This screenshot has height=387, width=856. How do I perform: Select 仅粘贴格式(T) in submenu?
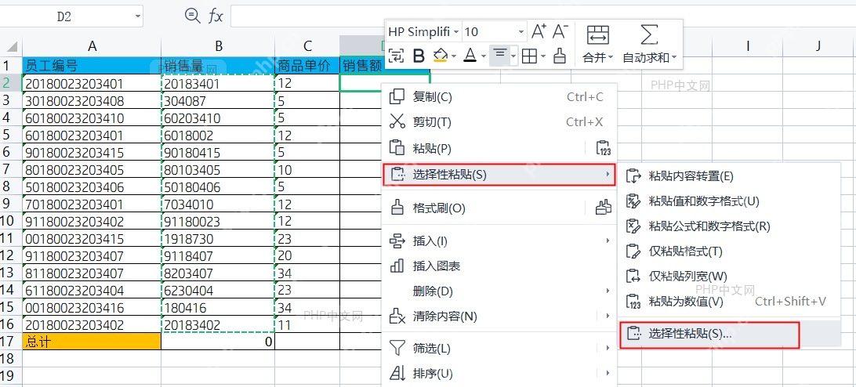pos(730,251)
